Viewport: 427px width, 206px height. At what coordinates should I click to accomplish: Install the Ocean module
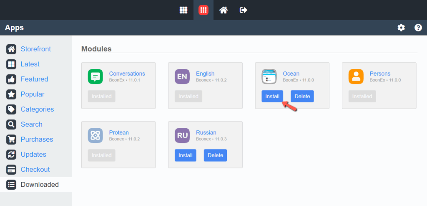(272, 97)
